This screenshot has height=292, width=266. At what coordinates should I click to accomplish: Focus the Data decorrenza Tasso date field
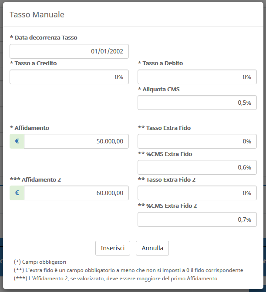[69, 51]
